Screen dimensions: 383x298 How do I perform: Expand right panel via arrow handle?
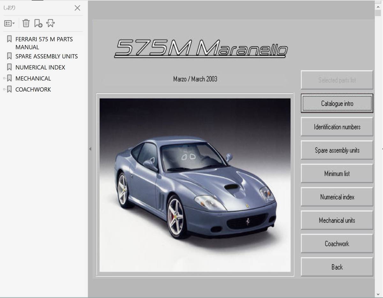click(x=382, y=149)
